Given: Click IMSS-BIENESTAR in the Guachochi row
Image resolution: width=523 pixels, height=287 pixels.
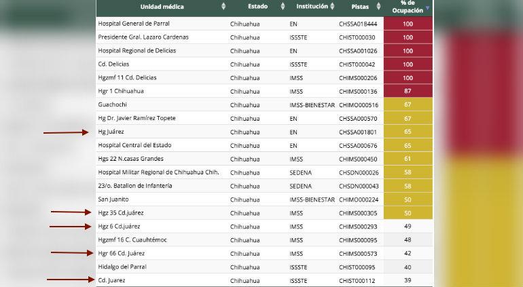Looking at the screenshot, I should [312, 105].
